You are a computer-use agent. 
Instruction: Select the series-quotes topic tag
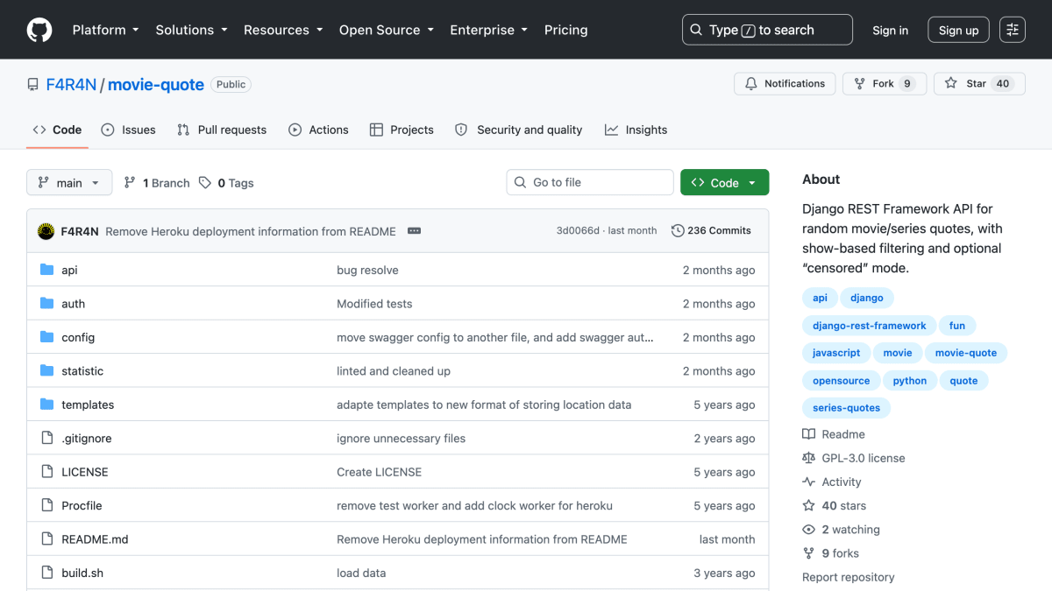pyautogui.click(x=846, y=408)
